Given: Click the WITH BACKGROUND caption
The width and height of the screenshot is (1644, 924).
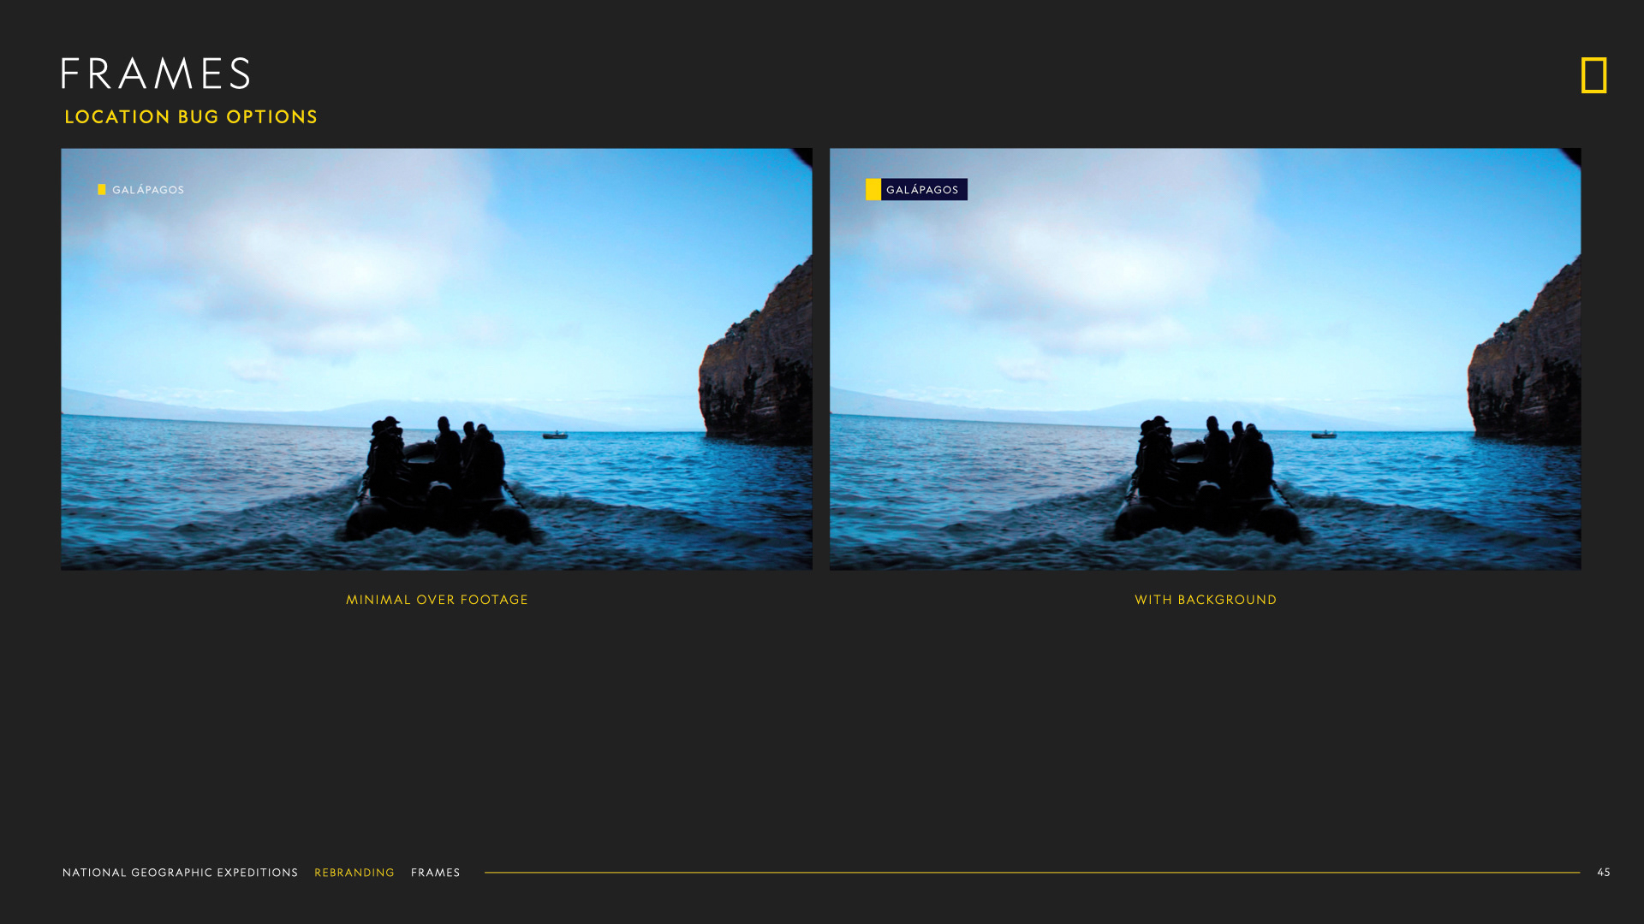Looking at the screenshot, I should [1206, 600].
